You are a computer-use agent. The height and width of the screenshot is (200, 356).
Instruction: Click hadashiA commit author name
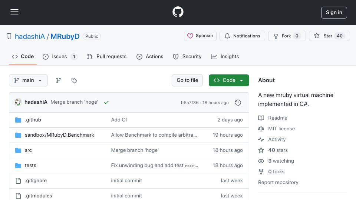36,102
